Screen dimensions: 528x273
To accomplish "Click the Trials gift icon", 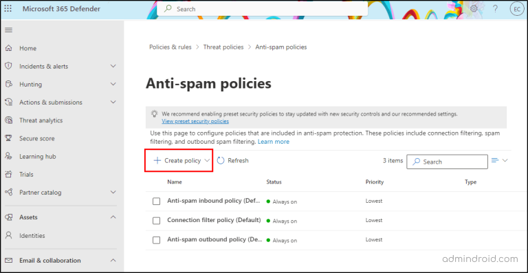I will [x=9, y=175].
